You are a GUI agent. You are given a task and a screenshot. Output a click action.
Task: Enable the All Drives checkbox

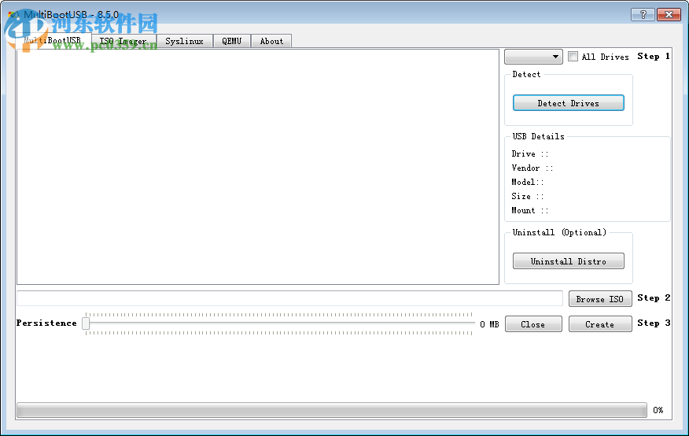point(573,56)
